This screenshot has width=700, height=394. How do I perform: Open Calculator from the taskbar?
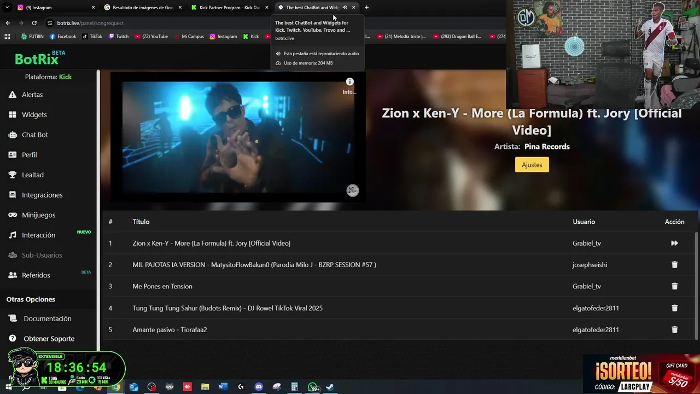point(294,387)
